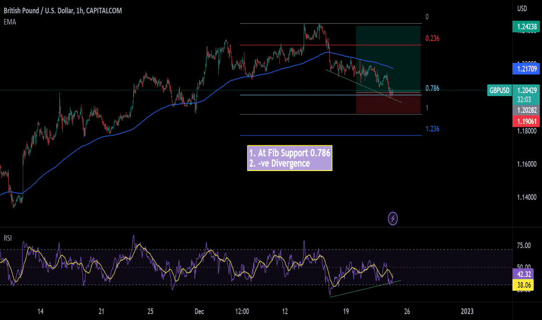Click the 1.21709 blue EMA price label
Viewport: 542px width, 320px height.
[x=526, y=69]
